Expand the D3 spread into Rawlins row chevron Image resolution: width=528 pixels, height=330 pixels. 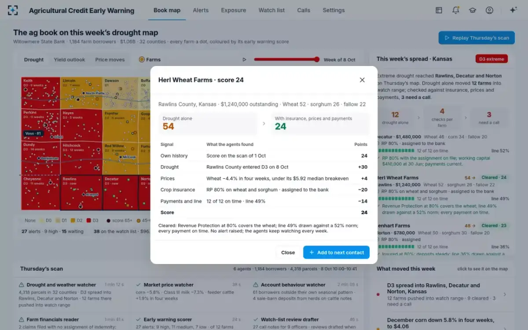(x=504, y=294)
